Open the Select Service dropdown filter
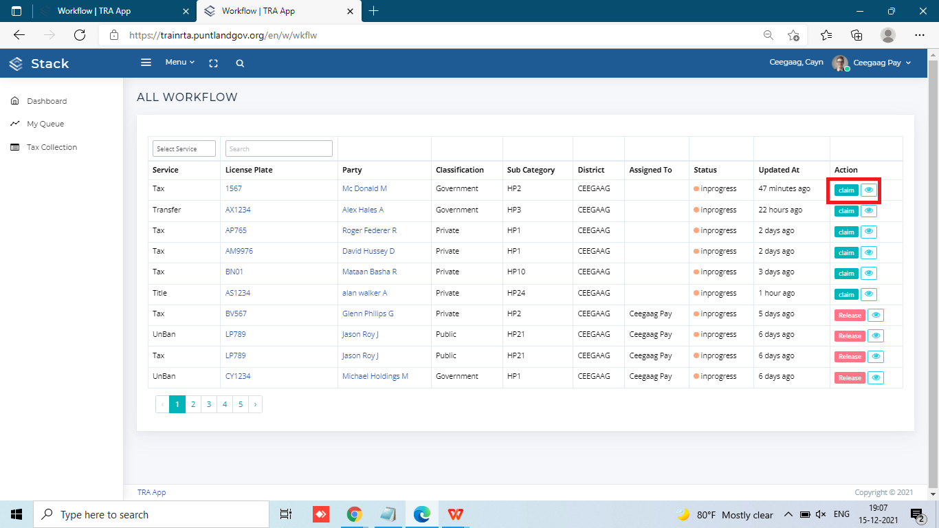 [x=184, y=148]
